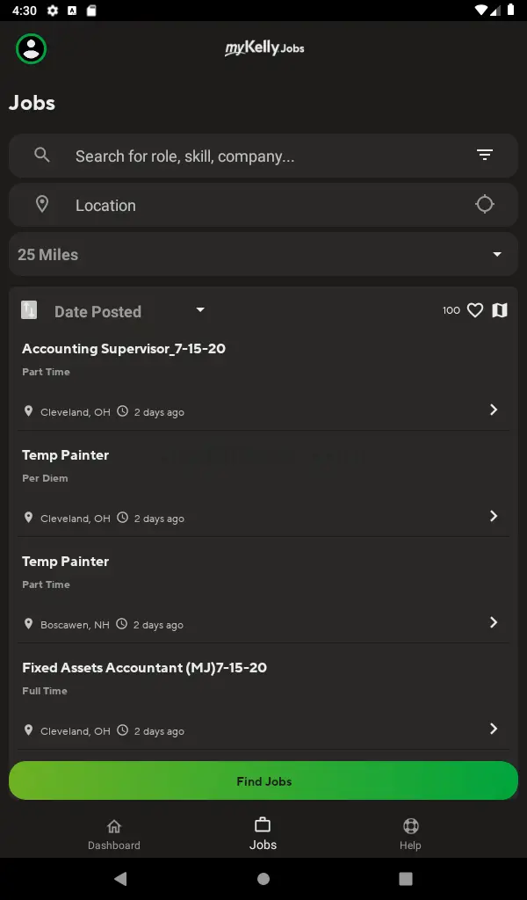Viewport: 527px width, 900px height.
Task: Switch to map view icon
Action: [x=500, y=310]
